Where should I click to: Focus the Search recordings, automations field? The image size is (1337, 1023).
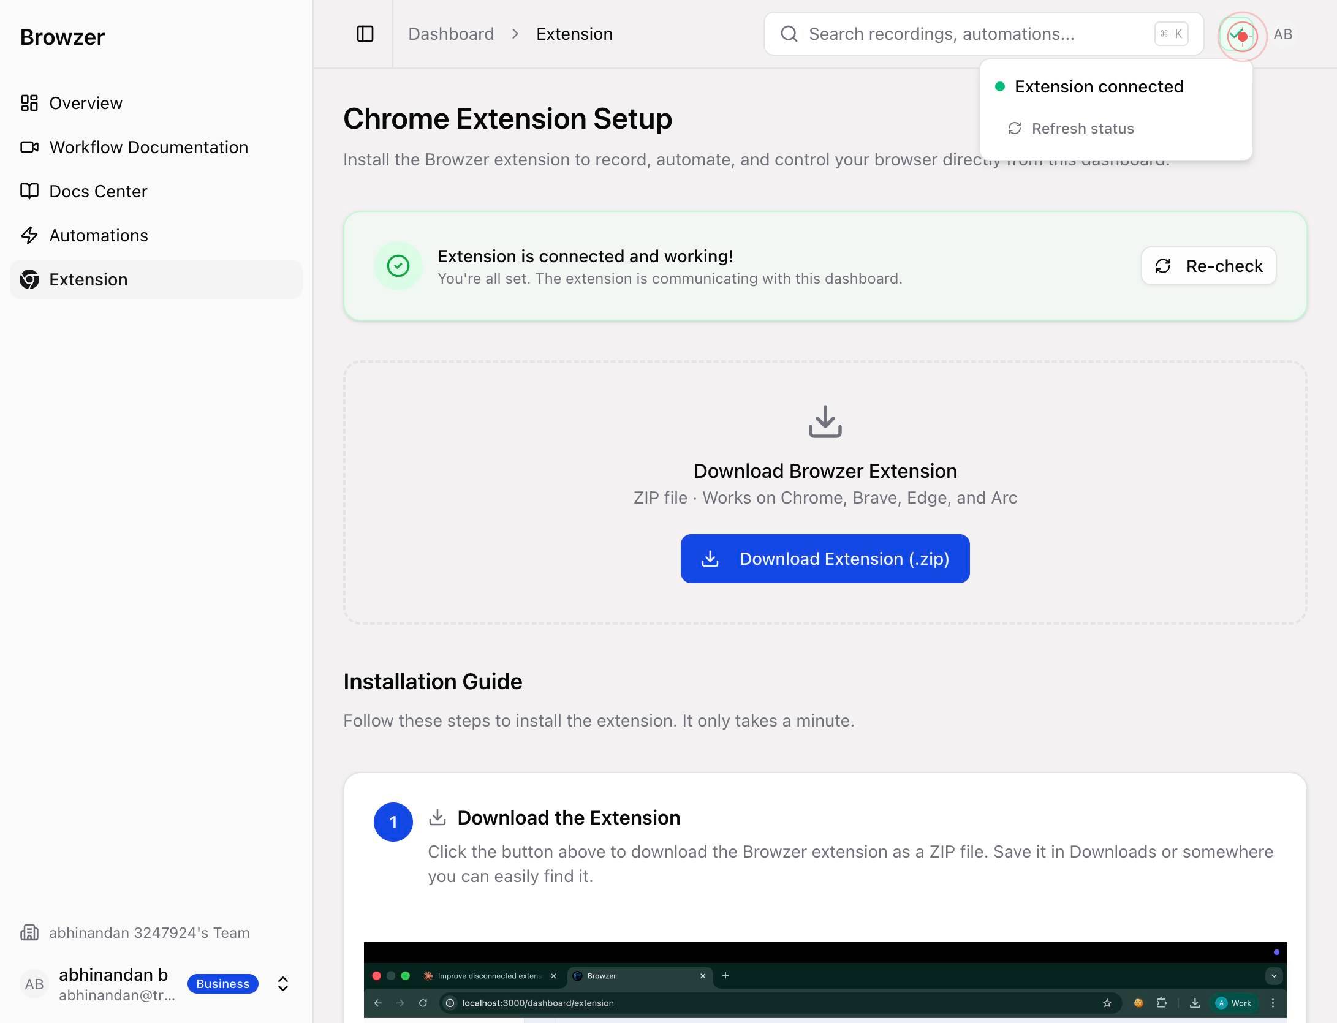(x=983, y=34)
